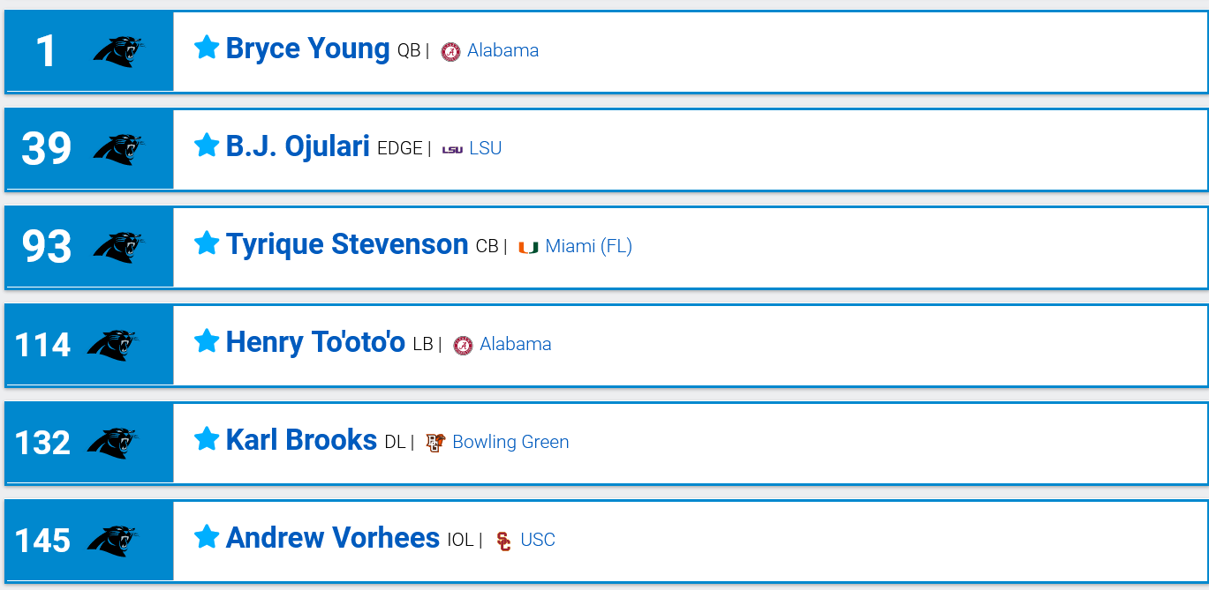The height and width of the screenshot is (590, 1209).
Task: Open the Bowling Green school link
Action: tap(510, 442)
